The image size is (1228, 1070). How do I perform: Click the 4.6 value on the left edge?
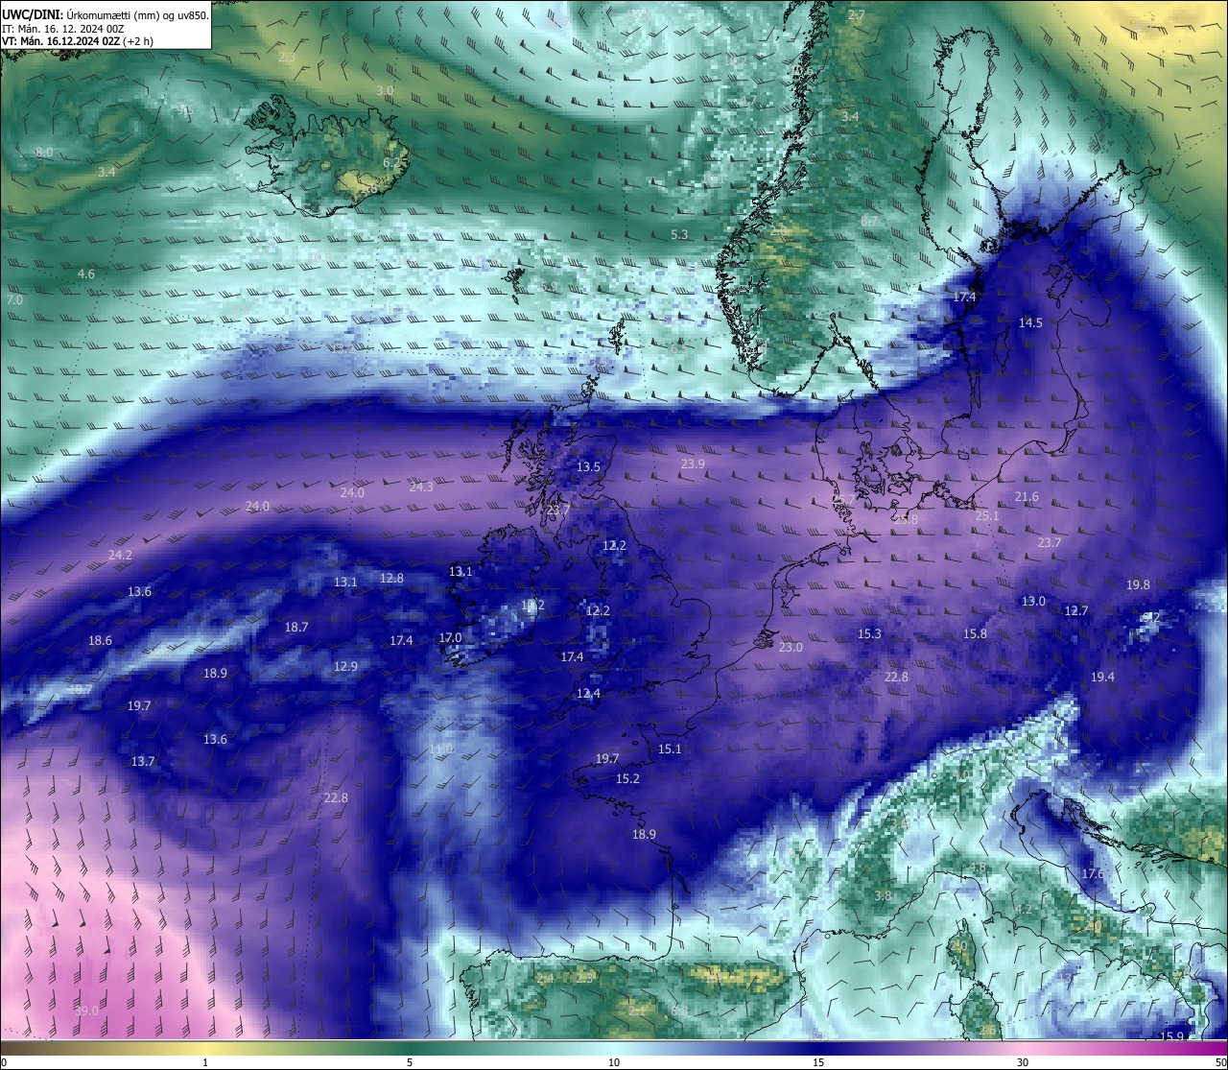[86, 274]
